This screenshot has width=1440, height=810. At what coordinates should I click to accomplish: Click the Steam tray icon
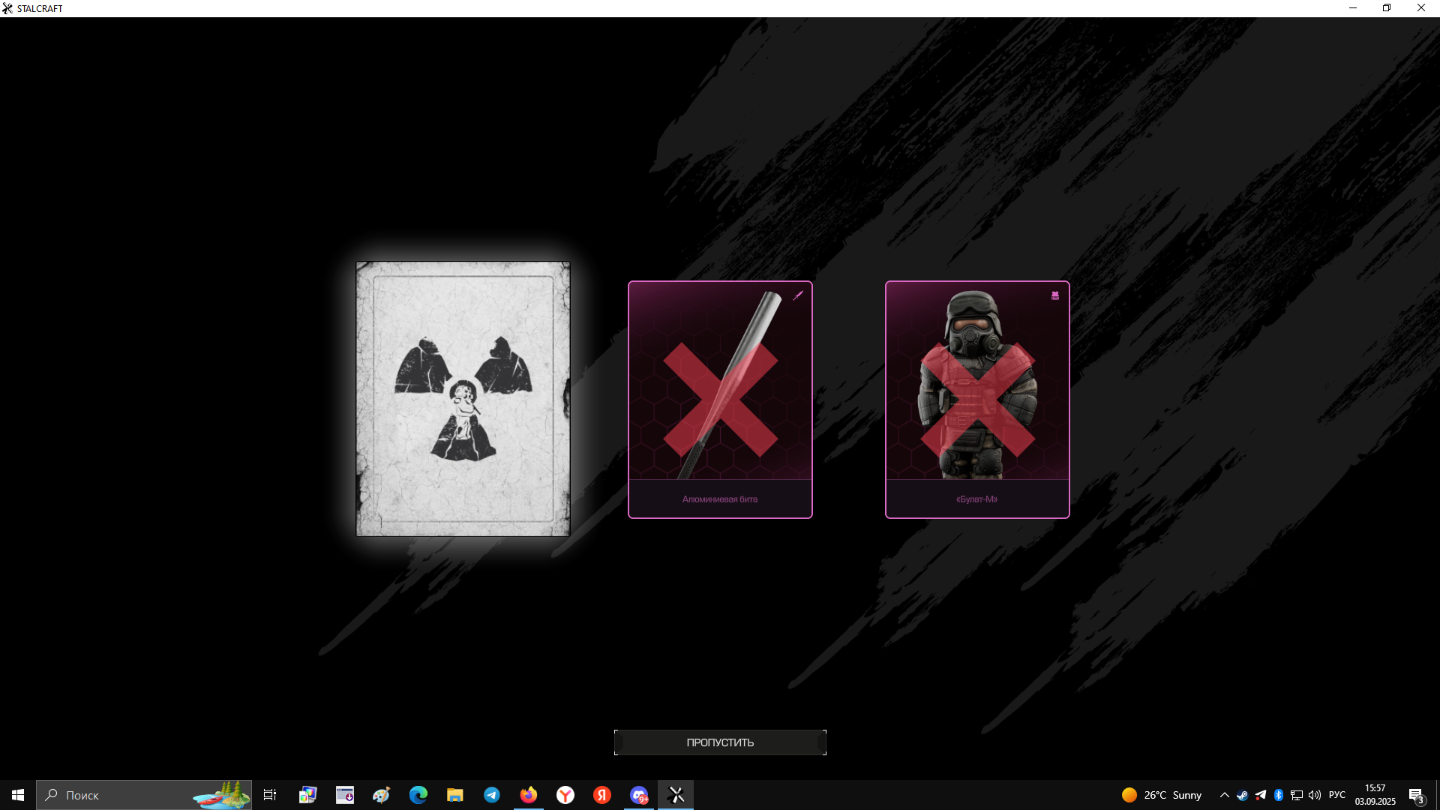1243,795
